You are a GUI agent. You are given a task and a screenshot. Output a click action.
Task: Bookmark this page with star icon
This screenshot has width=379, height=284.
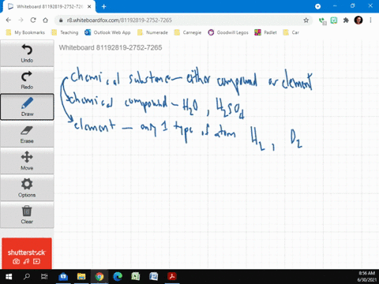pos(306,21)
